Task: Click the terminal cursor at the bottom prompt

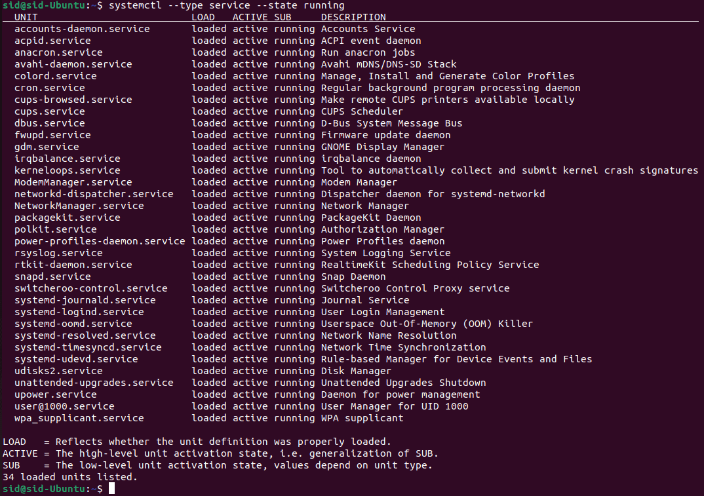Action: pos(111,489)
